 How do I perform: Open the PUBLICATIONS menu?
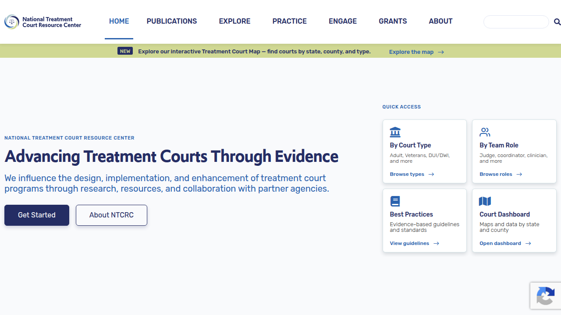point(172,21)
